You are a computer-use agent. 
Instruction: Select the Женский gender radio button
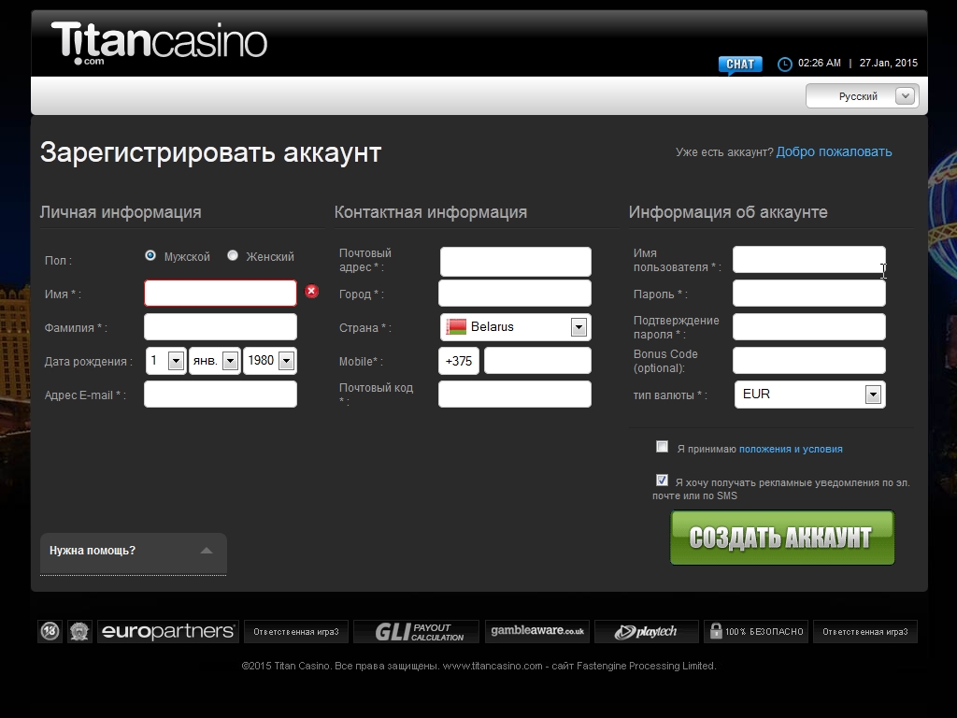click(x=233, y=255)
